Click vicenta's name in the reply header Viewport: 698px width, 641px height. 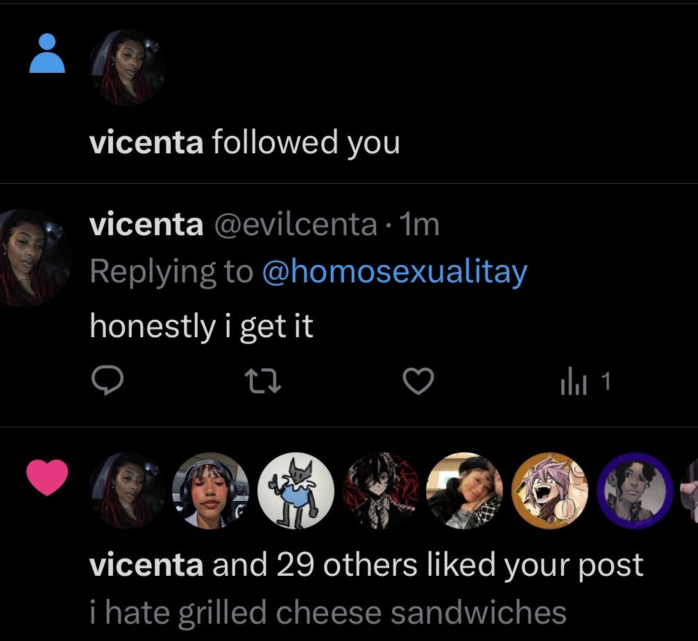click(146, 224)
